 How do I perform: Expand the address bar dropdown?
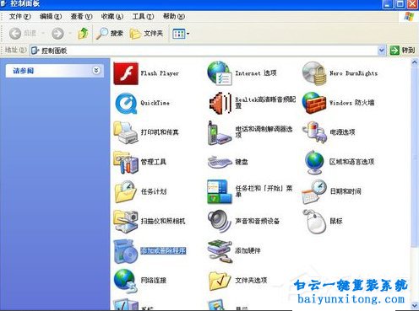point(381,51)
